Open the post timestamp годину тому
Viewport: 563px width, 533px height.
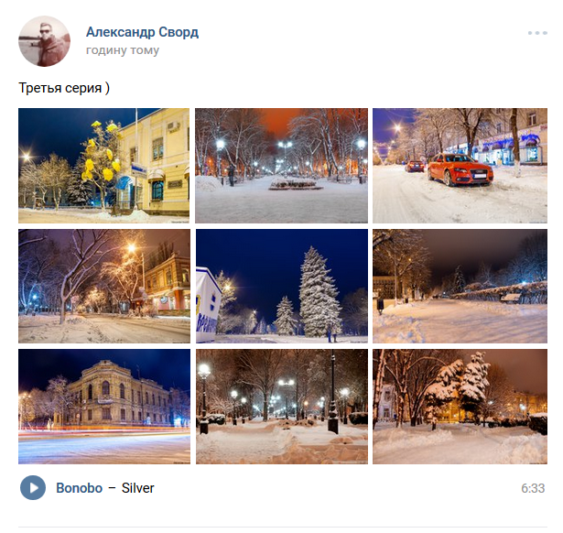tap(123, 50)
